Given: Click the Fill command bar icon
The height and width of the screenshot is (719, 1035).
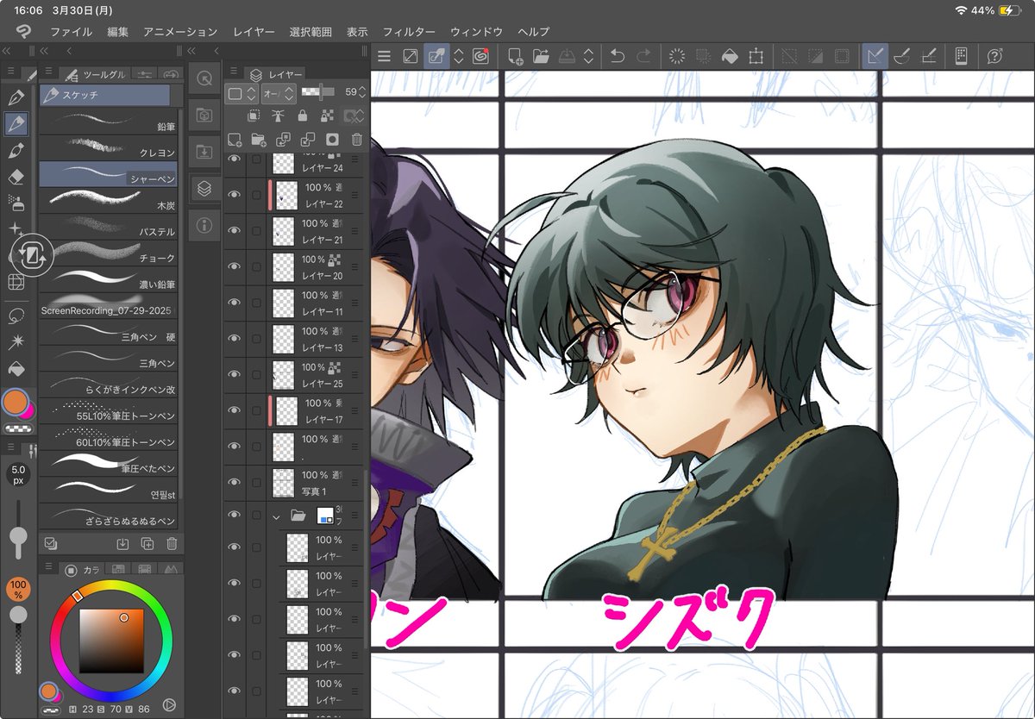Looking at the screenshot, I should pyautogui.click(x=729, y=56).
